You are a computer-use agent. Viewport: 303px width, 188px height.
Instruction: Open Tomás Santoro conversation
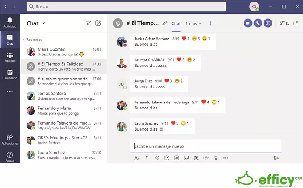(x=64, y=96)
